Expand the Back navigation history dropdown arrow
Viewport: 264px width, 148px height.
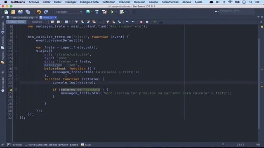pos(62,22)
